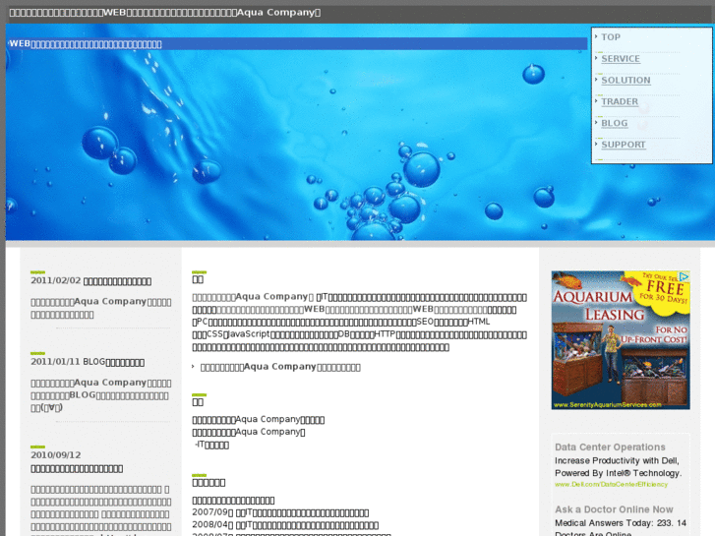Open the TOP navigation item

(611, 37)
